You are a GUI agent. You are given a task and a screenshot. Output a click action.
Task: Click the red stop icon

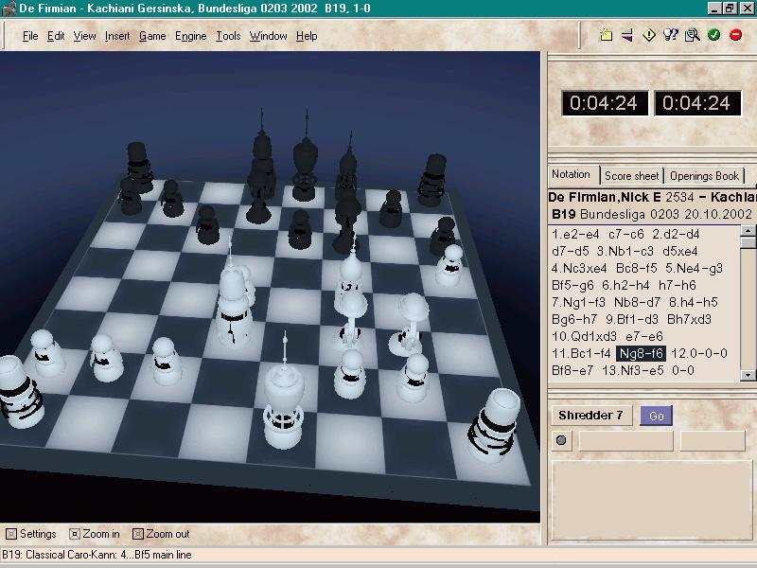coord(735,36)
